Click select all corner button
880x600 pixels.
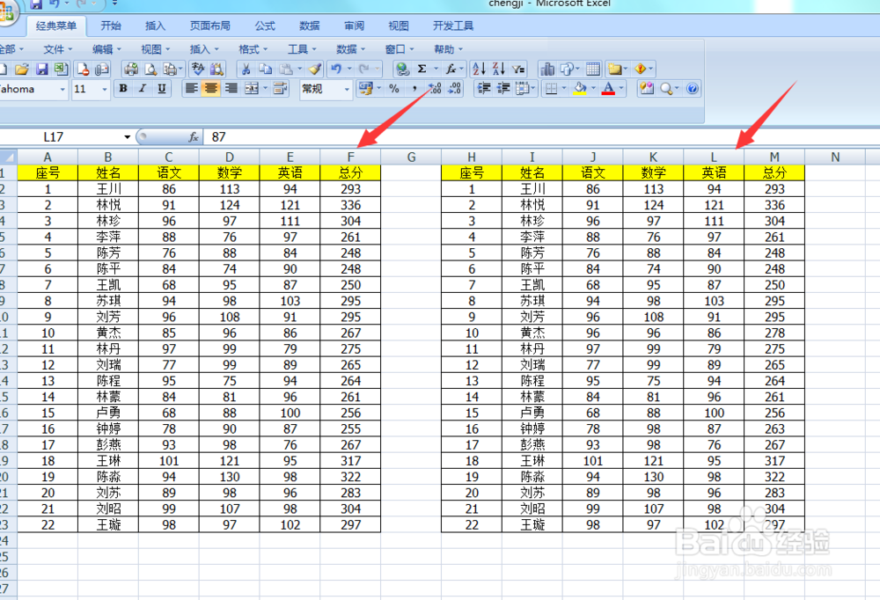pyautogui.click(x=8, y=157)
